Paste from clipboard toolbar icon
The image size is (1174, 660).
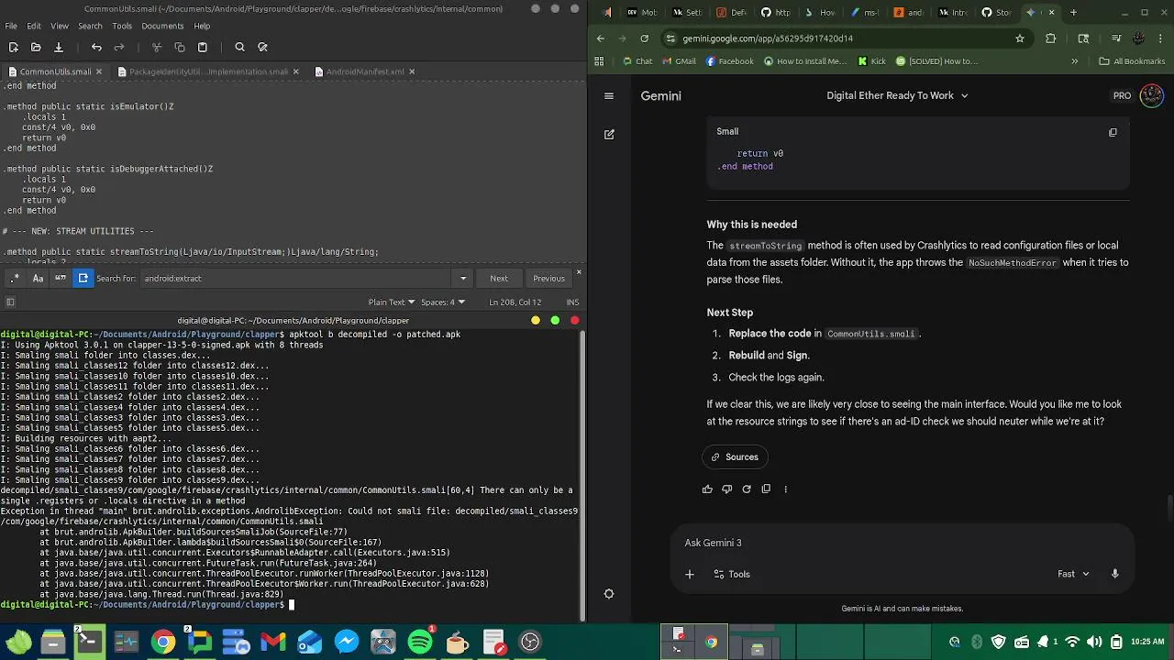(x=203, y=47)
